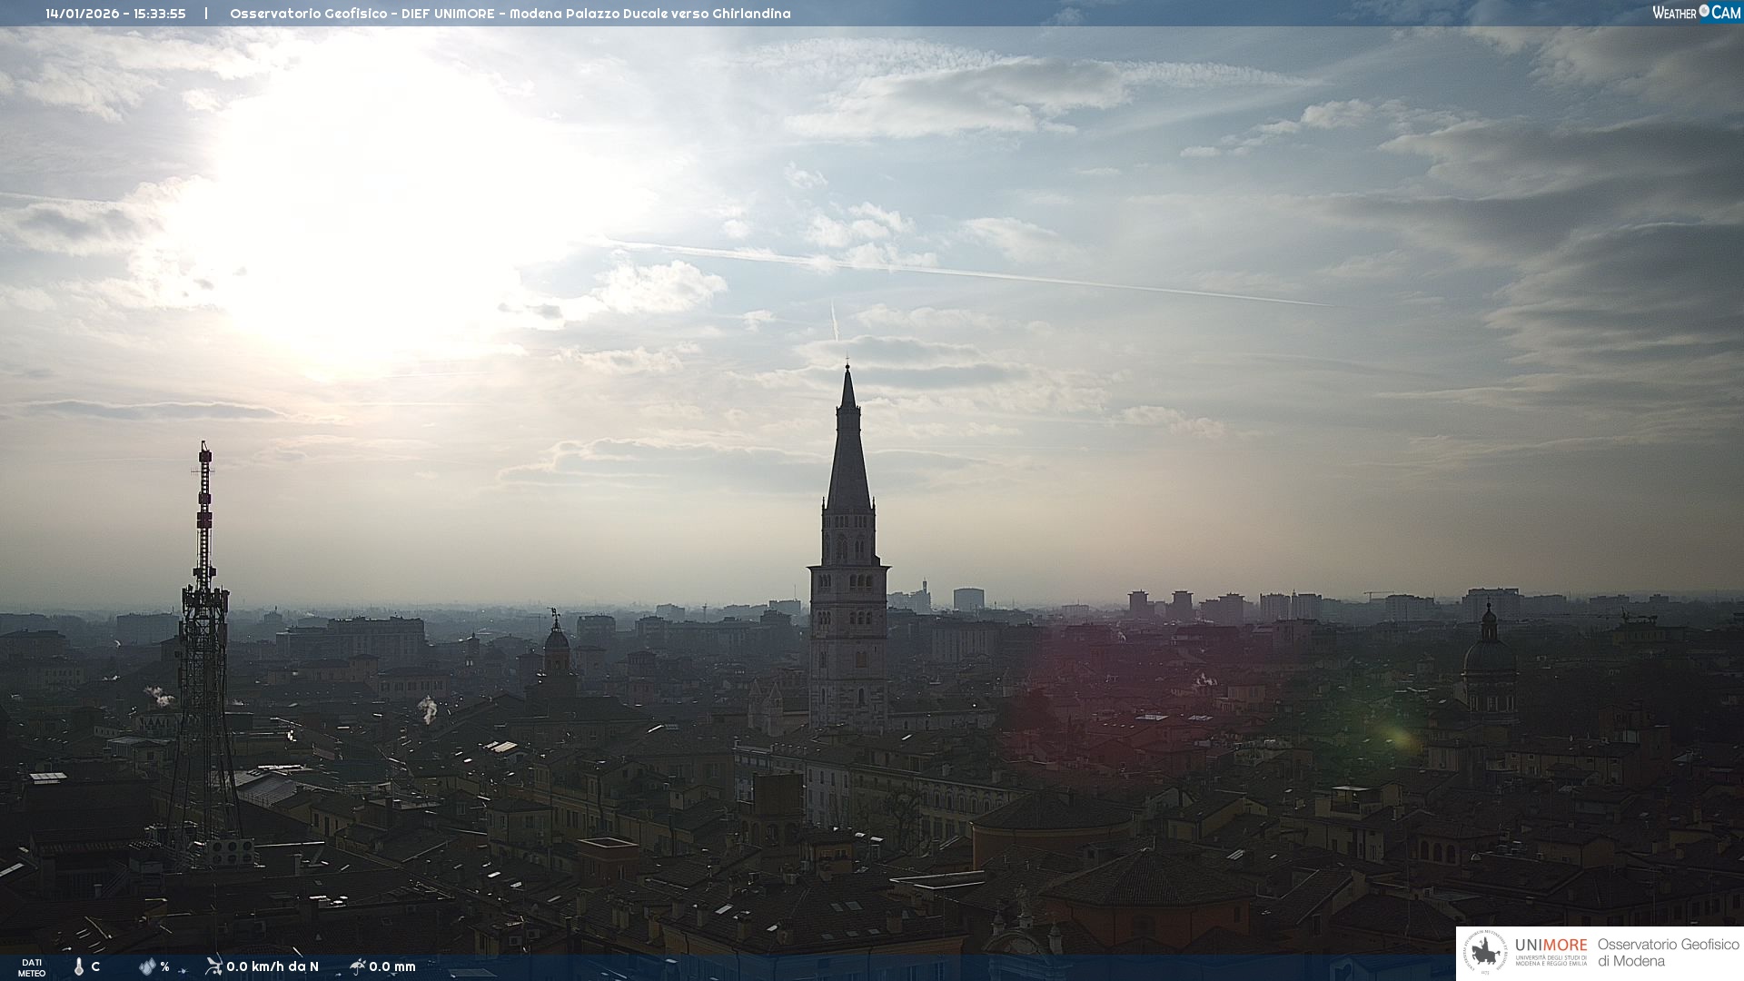Click the WeatherCam camera lens icon
The width and height of the screenshot is (1744, 981).
click(x=1704, y=11)
